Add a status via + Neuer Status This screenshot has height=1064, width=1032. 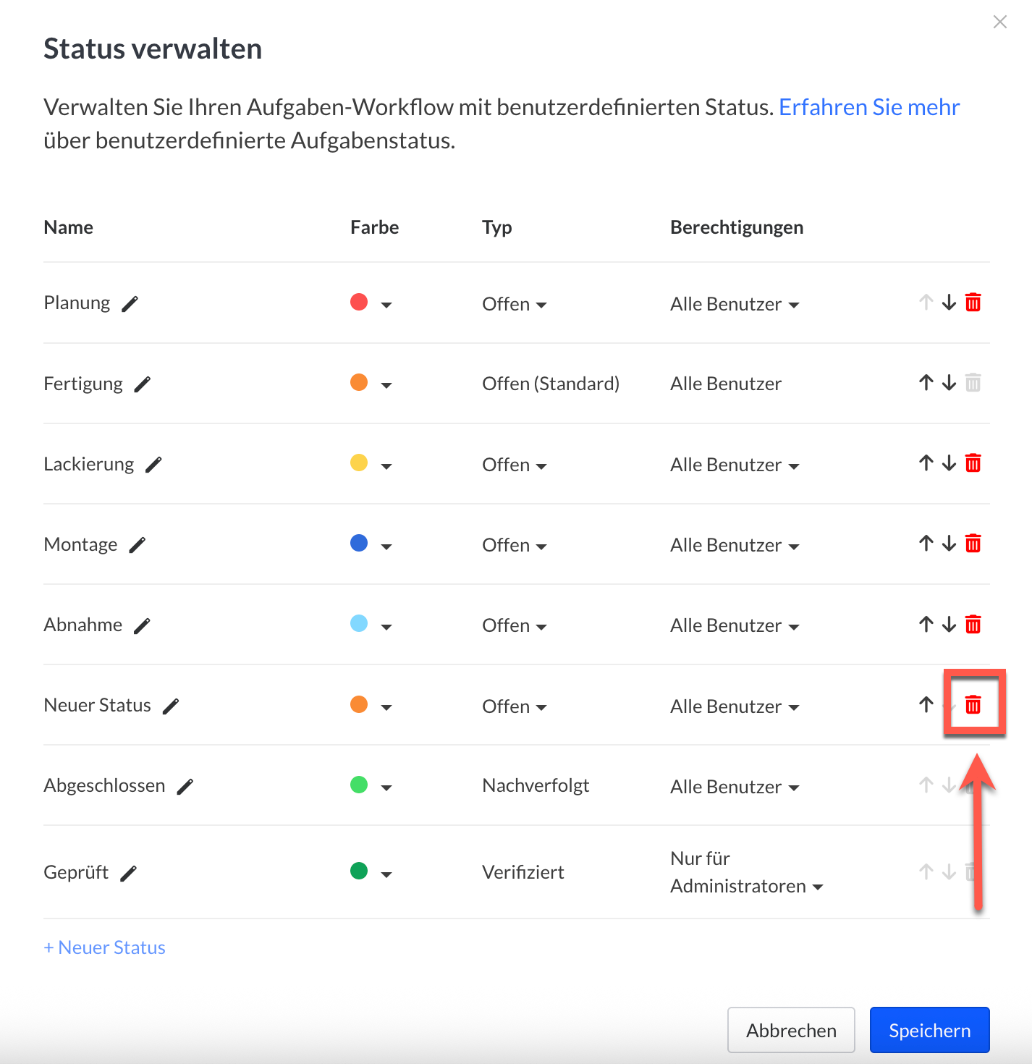(x=105, y=947)
